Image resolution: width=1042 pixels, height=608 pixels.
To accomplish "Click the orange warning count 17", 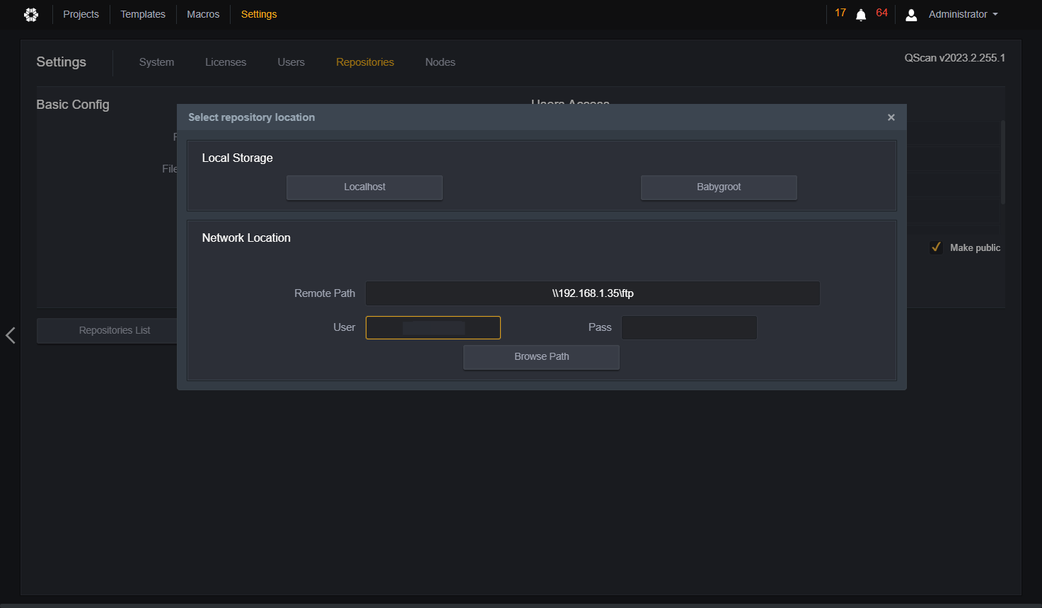I will tap(840, 13).
